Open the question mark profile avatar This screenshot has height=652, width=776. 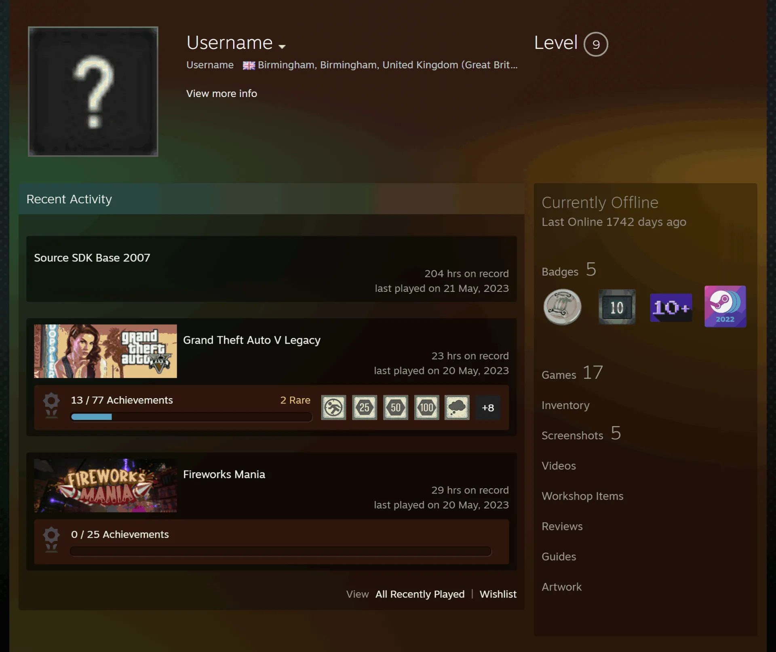pyautogui.click(x=93, y=91)
